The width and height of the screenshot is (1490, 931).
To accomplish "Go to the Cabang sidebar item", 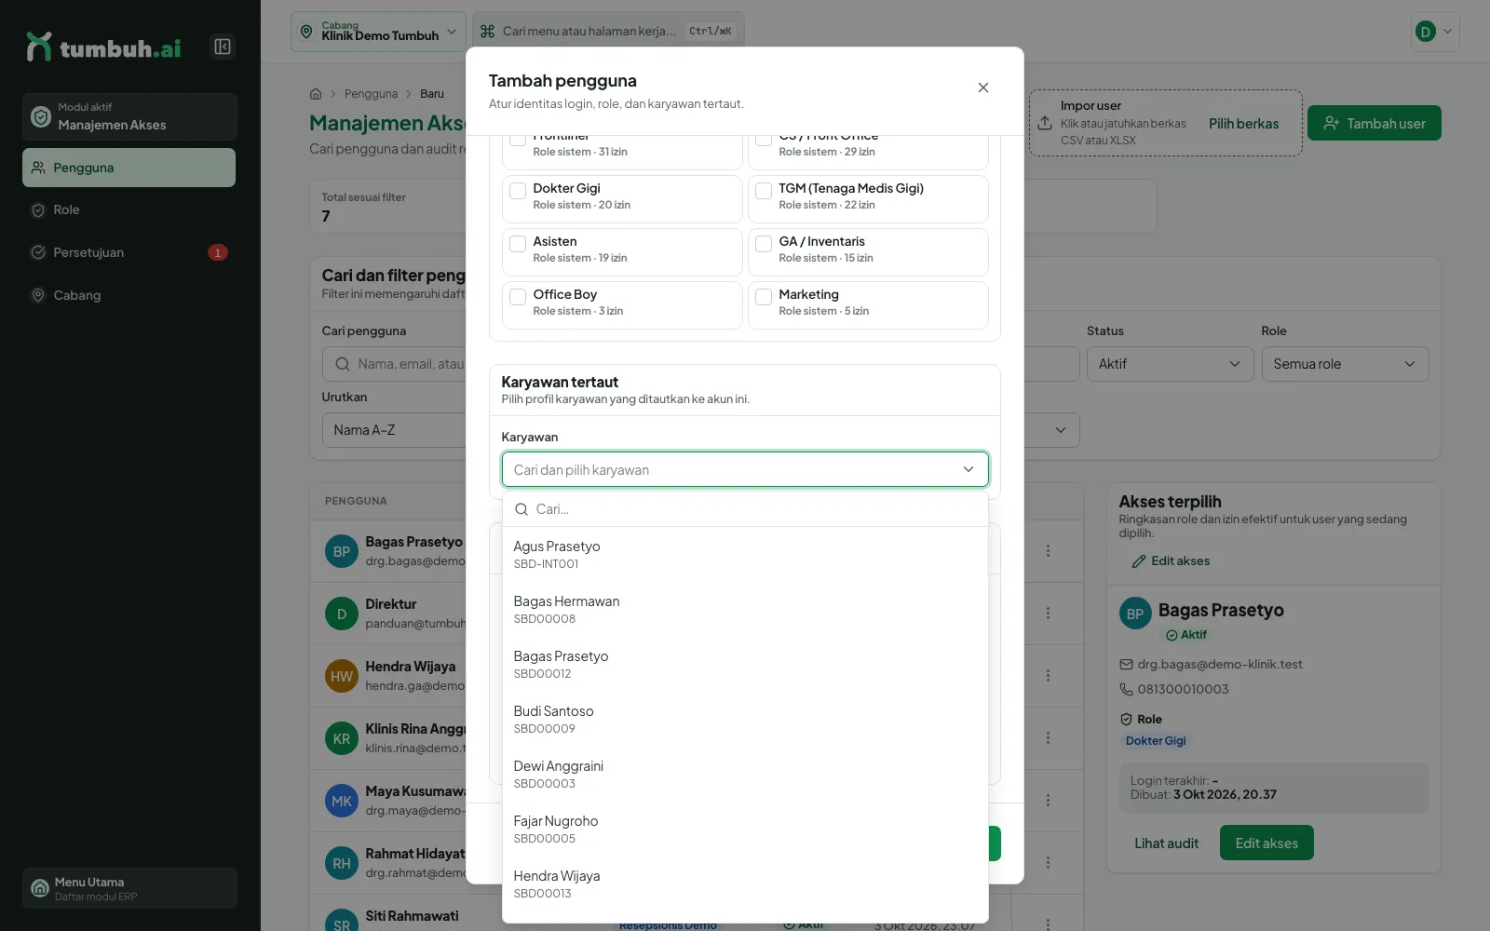I will point(129,295).
